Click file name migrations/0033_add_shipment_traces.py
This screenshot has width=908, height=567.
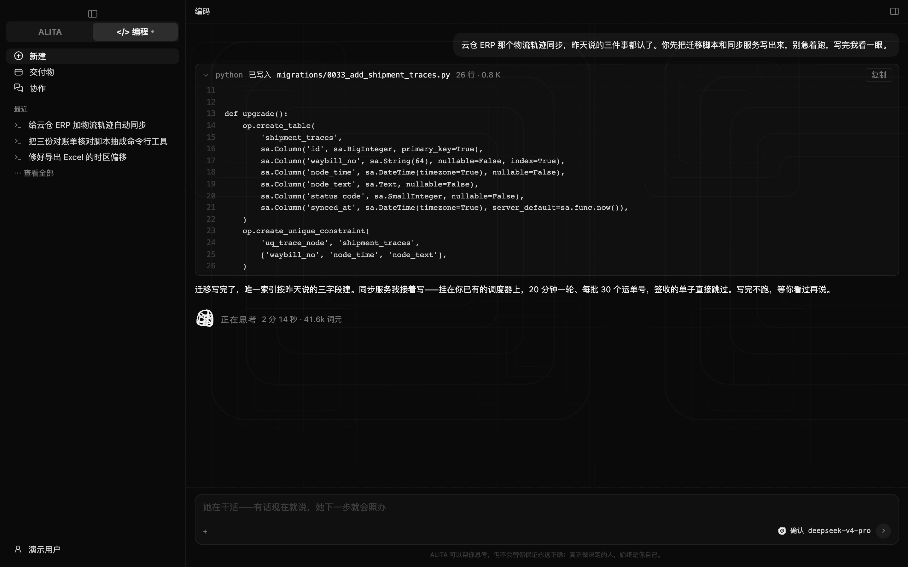pos(363,75)
